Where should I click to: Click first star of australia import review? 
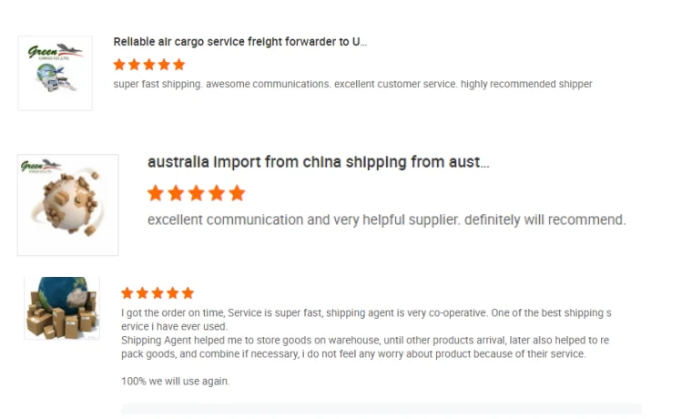pyautogui.click(x=156, y=193)
